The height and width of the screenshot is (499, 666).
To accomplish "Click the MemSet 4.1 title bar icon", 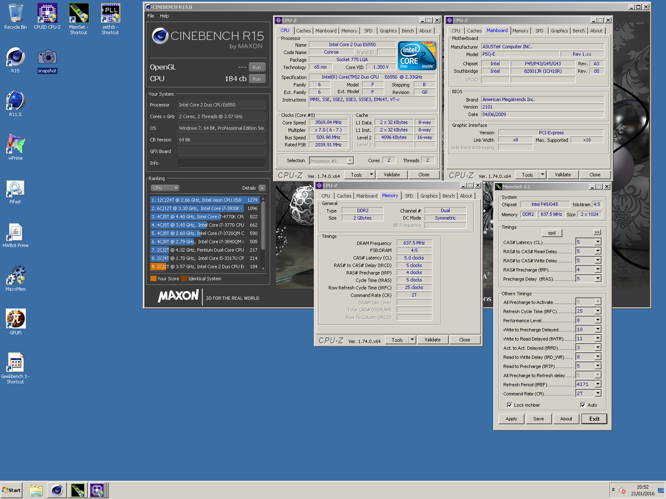I will point(498,187).
